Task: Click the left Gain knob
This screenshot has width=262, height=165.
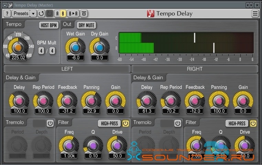Action: 116,101
